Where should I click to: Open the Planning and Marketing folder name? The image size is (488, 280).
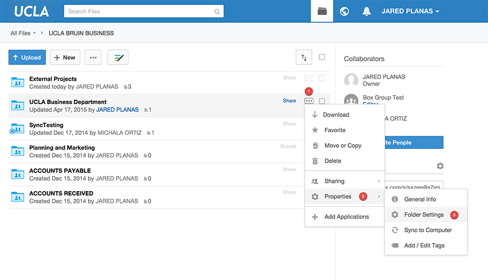tap(62, 148)
